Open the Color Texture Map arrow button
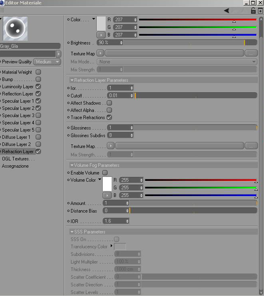264x296 pixels. 100,53
